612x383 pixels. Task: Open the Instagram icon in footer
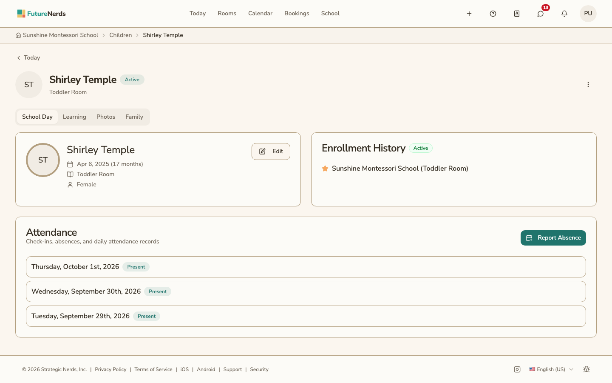517,369
